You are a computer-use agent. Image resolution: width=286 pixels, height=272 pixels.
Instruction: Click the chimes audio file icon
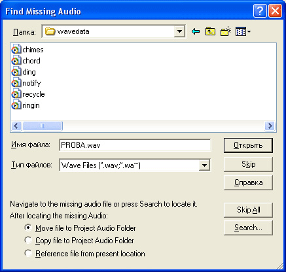[x=16, y=50]
